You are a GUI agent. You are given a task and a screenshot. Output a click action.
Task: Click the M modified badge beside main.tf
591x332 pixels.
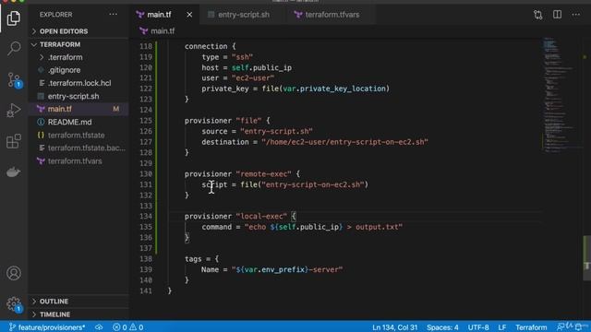[116, 109]
